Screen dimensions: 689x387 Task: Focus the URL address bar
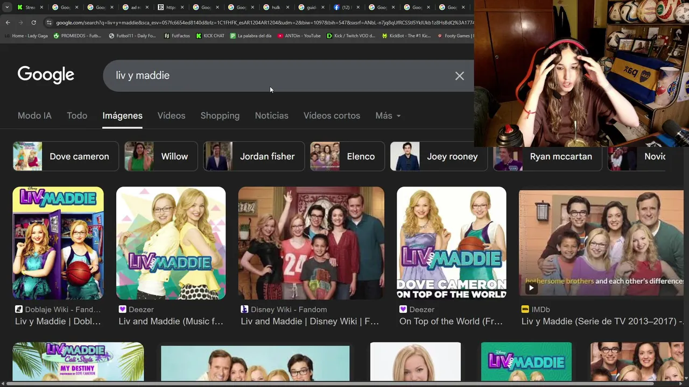(x=264, y=23)
